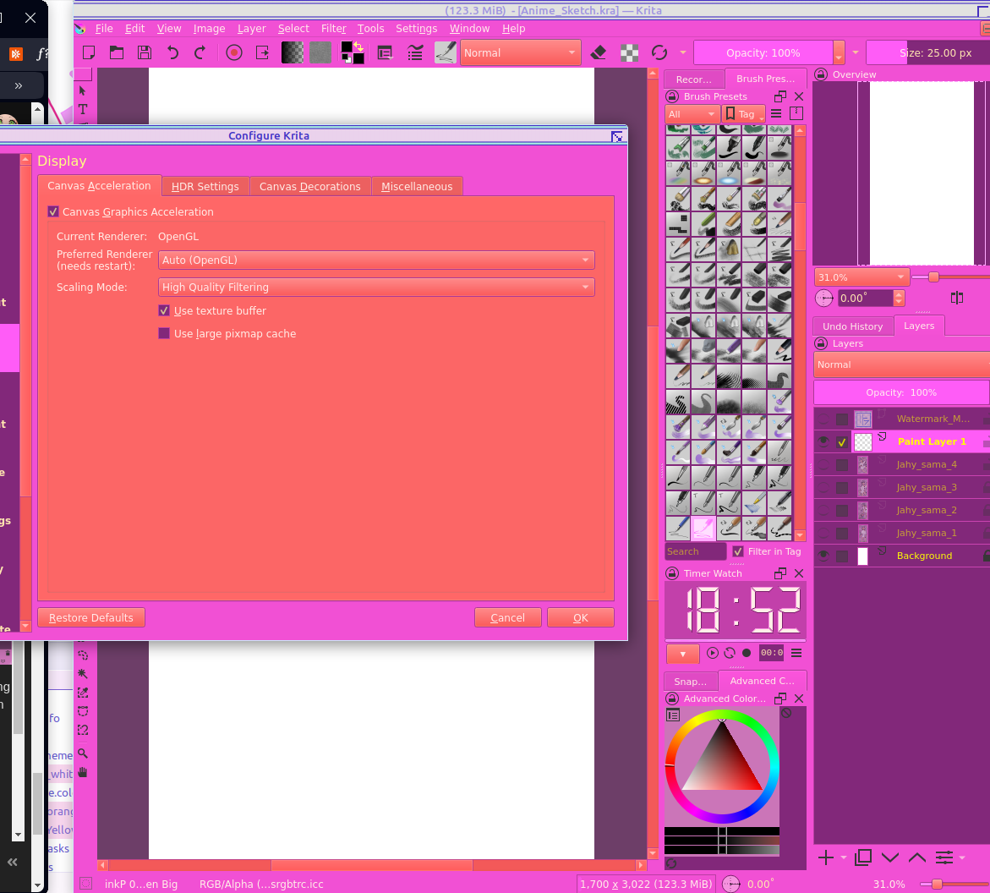Image resolution: width=990 pixels, height=893 pixels.
Task: Enable Use large pixmap cache
Action: pyautogui.click(x=164, y=333)
